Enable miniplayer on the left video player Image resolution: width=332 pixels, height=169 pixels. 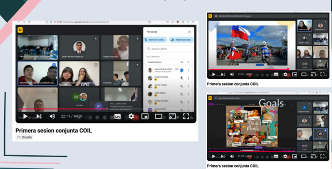tap(145, 117)
